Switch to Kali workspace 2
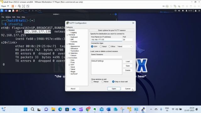Viewport: 201px width, 113px height. pyautogui.click(x=29, y=11)
